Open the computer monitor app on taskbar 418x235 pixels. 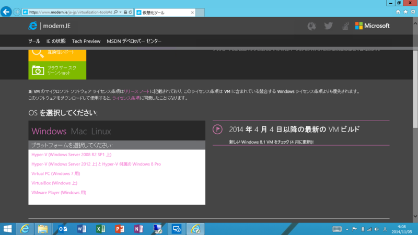(158, 229)
